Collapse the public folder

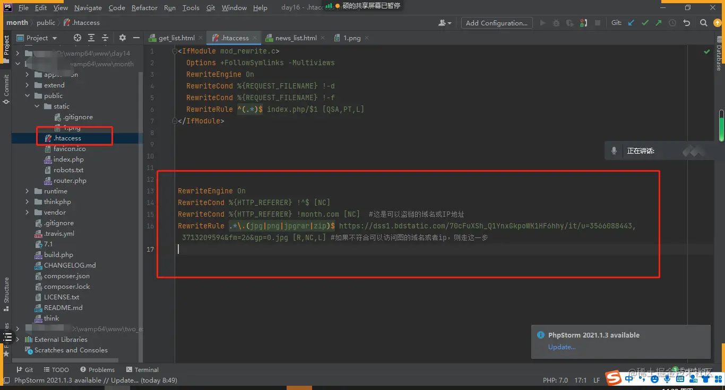pos(28,96)
